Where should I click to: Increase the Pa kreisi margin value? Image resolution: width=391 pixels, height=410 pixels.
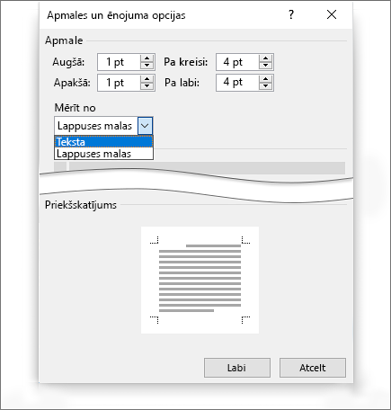click(x=265, y=58)
